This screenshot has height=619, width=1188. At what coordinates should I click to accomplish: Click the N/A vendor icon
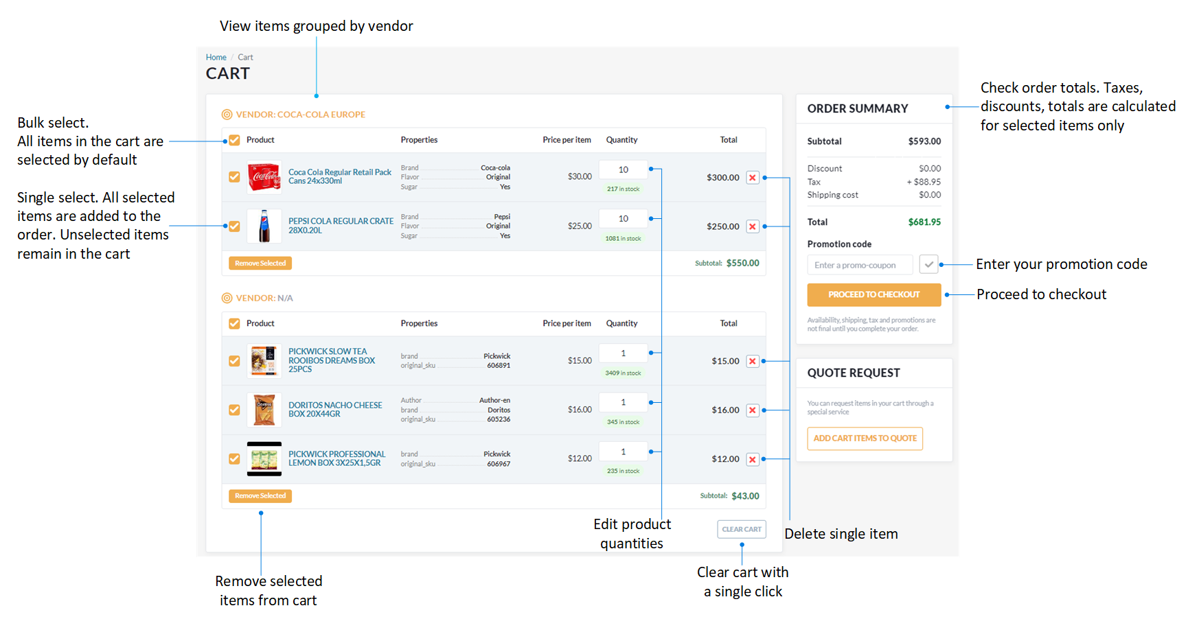tap(227, 298)
